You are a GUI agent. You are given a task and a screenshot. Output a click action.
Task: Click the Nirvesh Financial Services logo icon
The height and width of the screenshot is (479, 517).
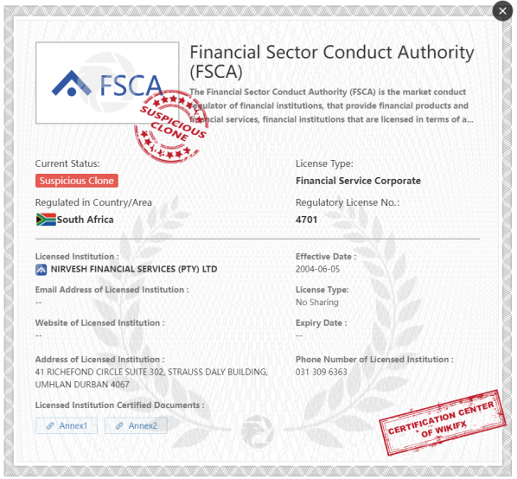[x=41, y=270]
